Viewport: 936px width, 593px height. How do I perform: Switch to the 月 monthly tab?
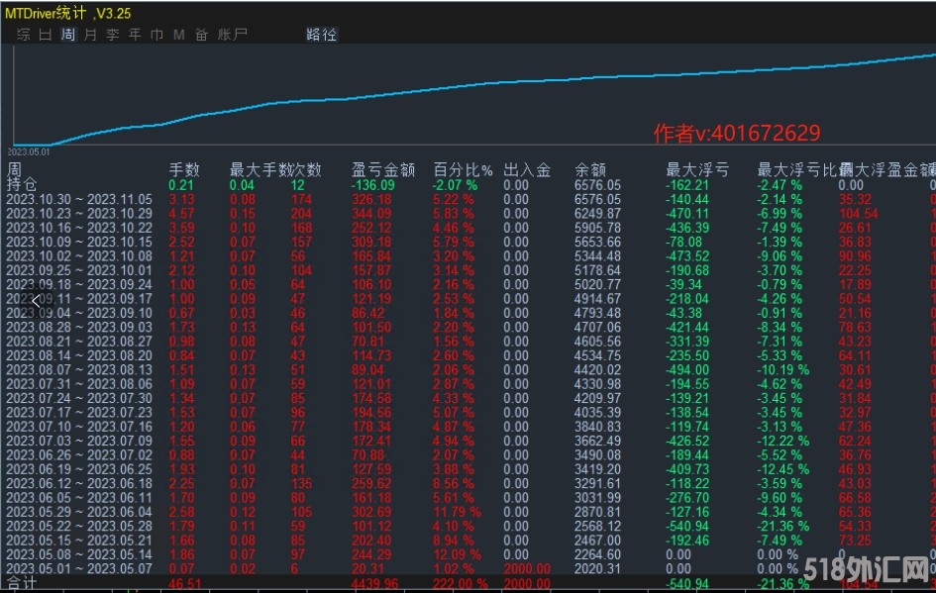pos(90,35)
